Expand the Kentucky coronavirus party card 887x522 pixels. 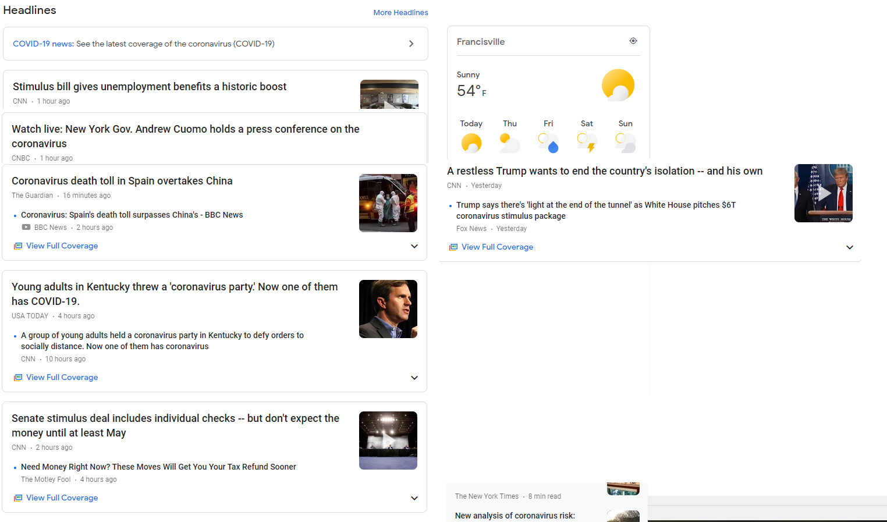point(414,378)
